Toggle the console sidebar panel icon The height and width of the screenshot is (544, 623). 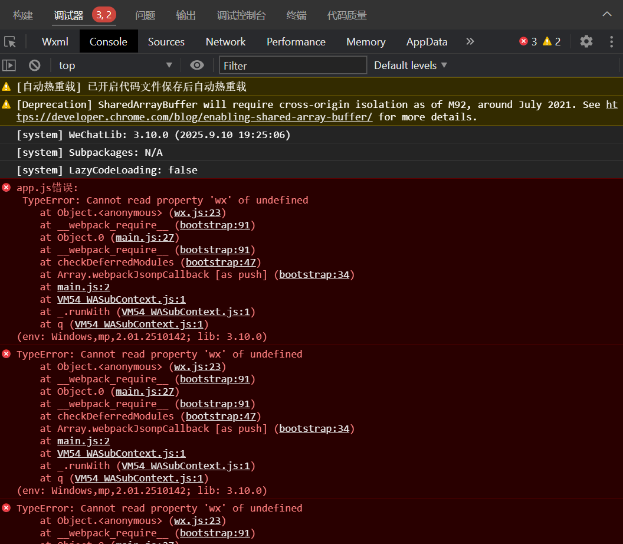[9, 65]
